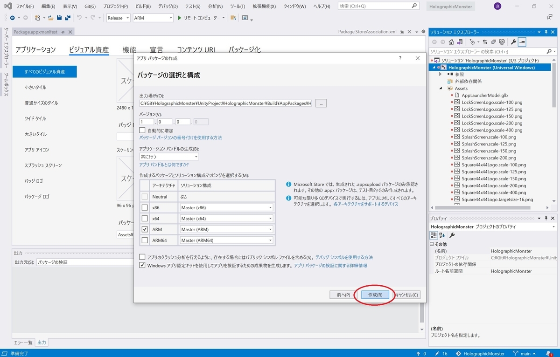The height and width of the screenshot is (357, 560).
Task: Open the ファイル(F) menu
Action: tap(25, 7)
